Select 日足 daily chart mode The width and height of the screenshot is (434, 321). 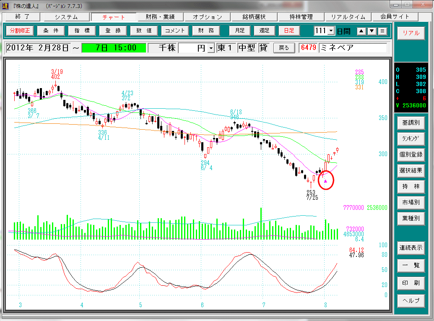point(289,31)
